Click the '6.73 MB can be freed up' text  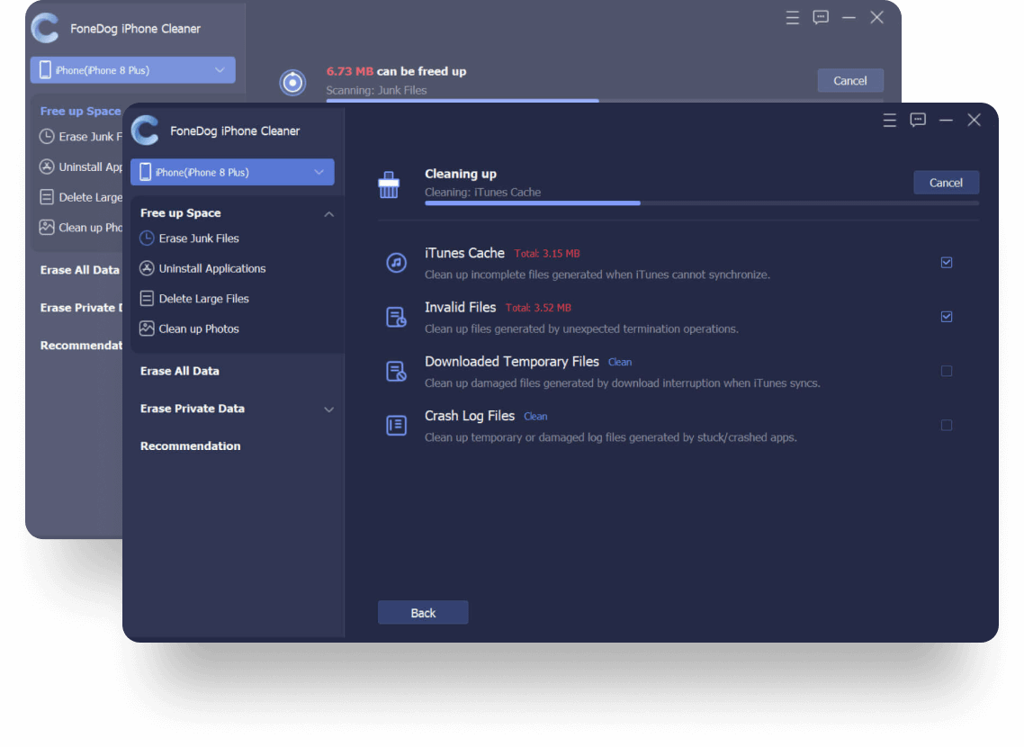[x=397, y=71]
